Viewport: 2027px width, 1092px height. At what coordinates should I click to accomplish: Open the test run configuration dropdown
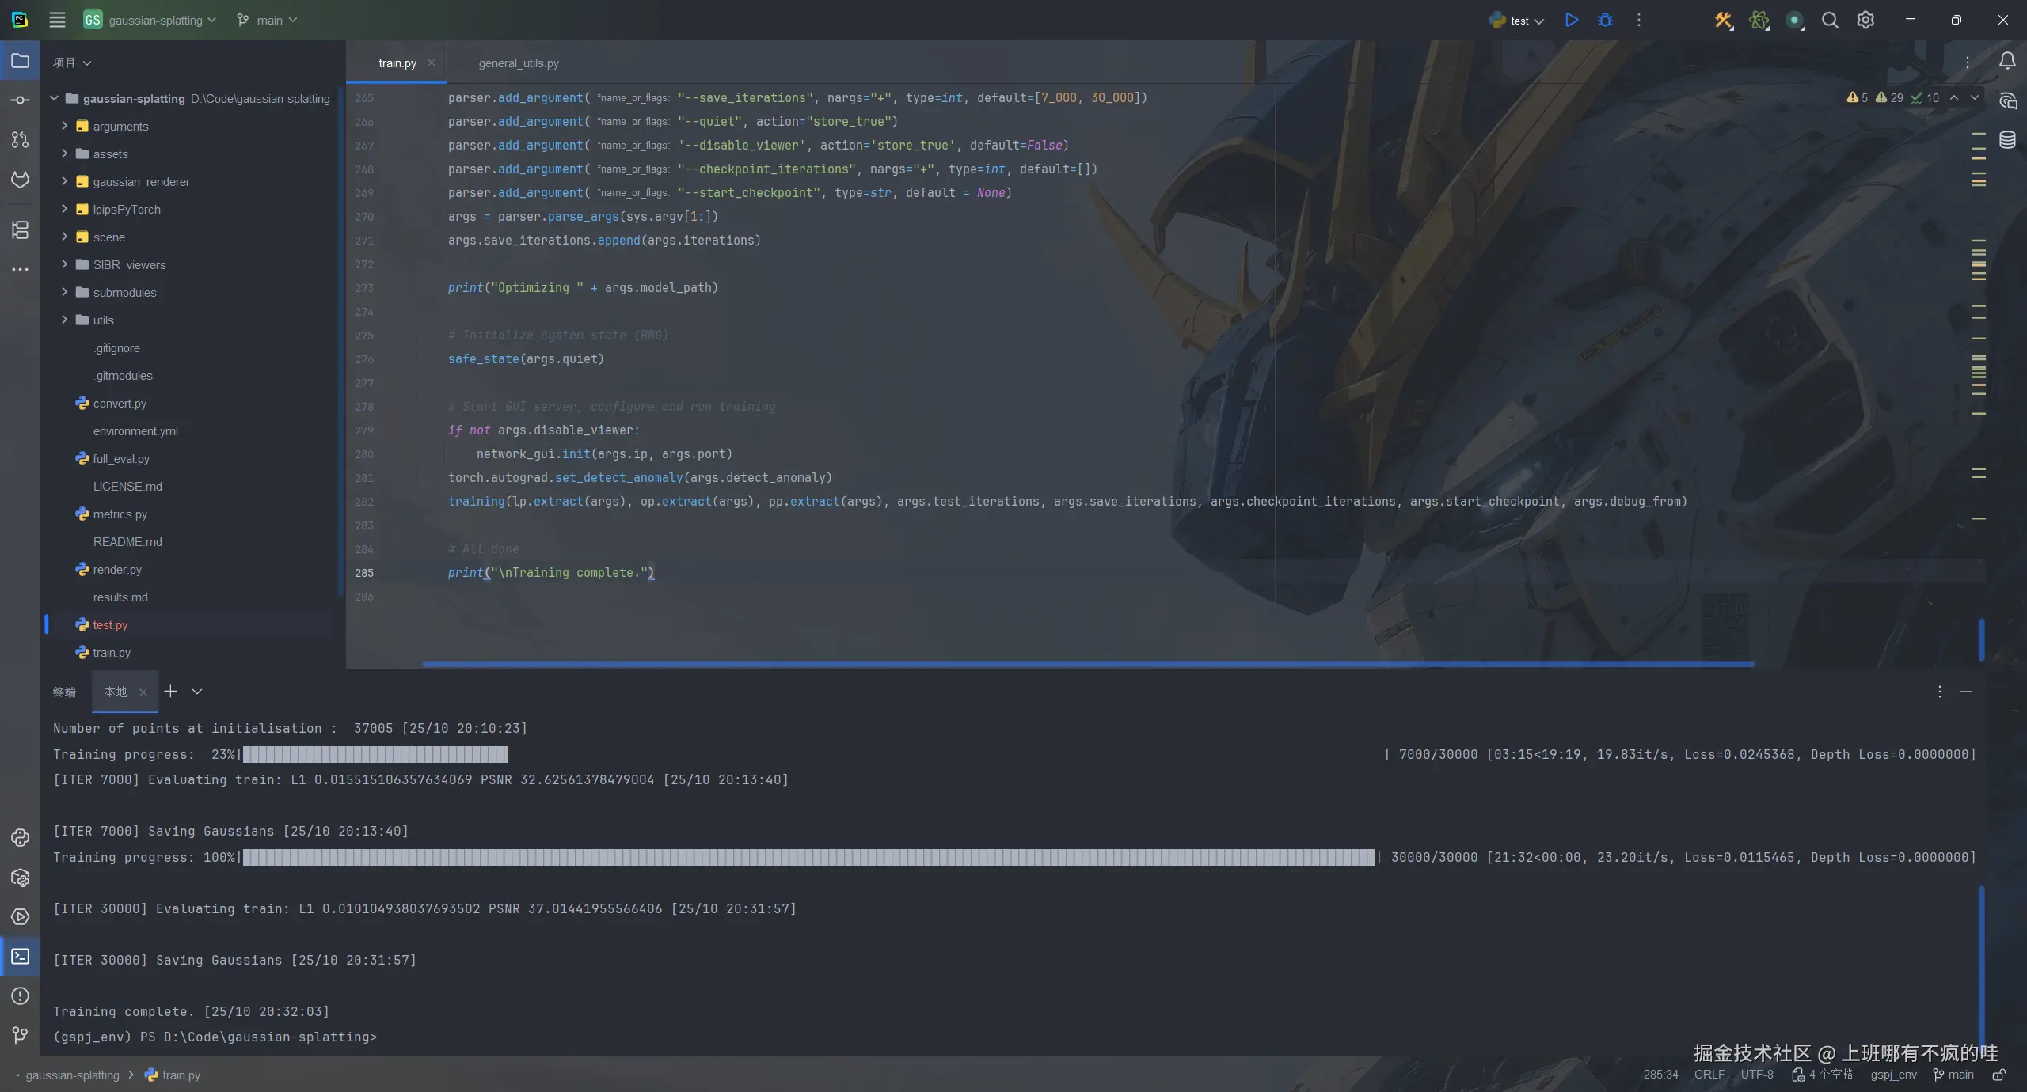coord(1518,21)
